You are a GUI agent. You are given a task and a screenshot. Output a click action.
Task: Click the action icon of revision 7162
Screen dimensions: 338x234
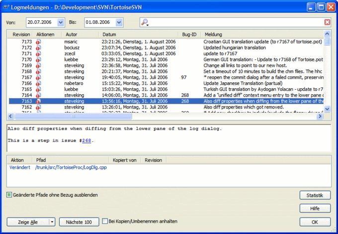click(38, 107)
